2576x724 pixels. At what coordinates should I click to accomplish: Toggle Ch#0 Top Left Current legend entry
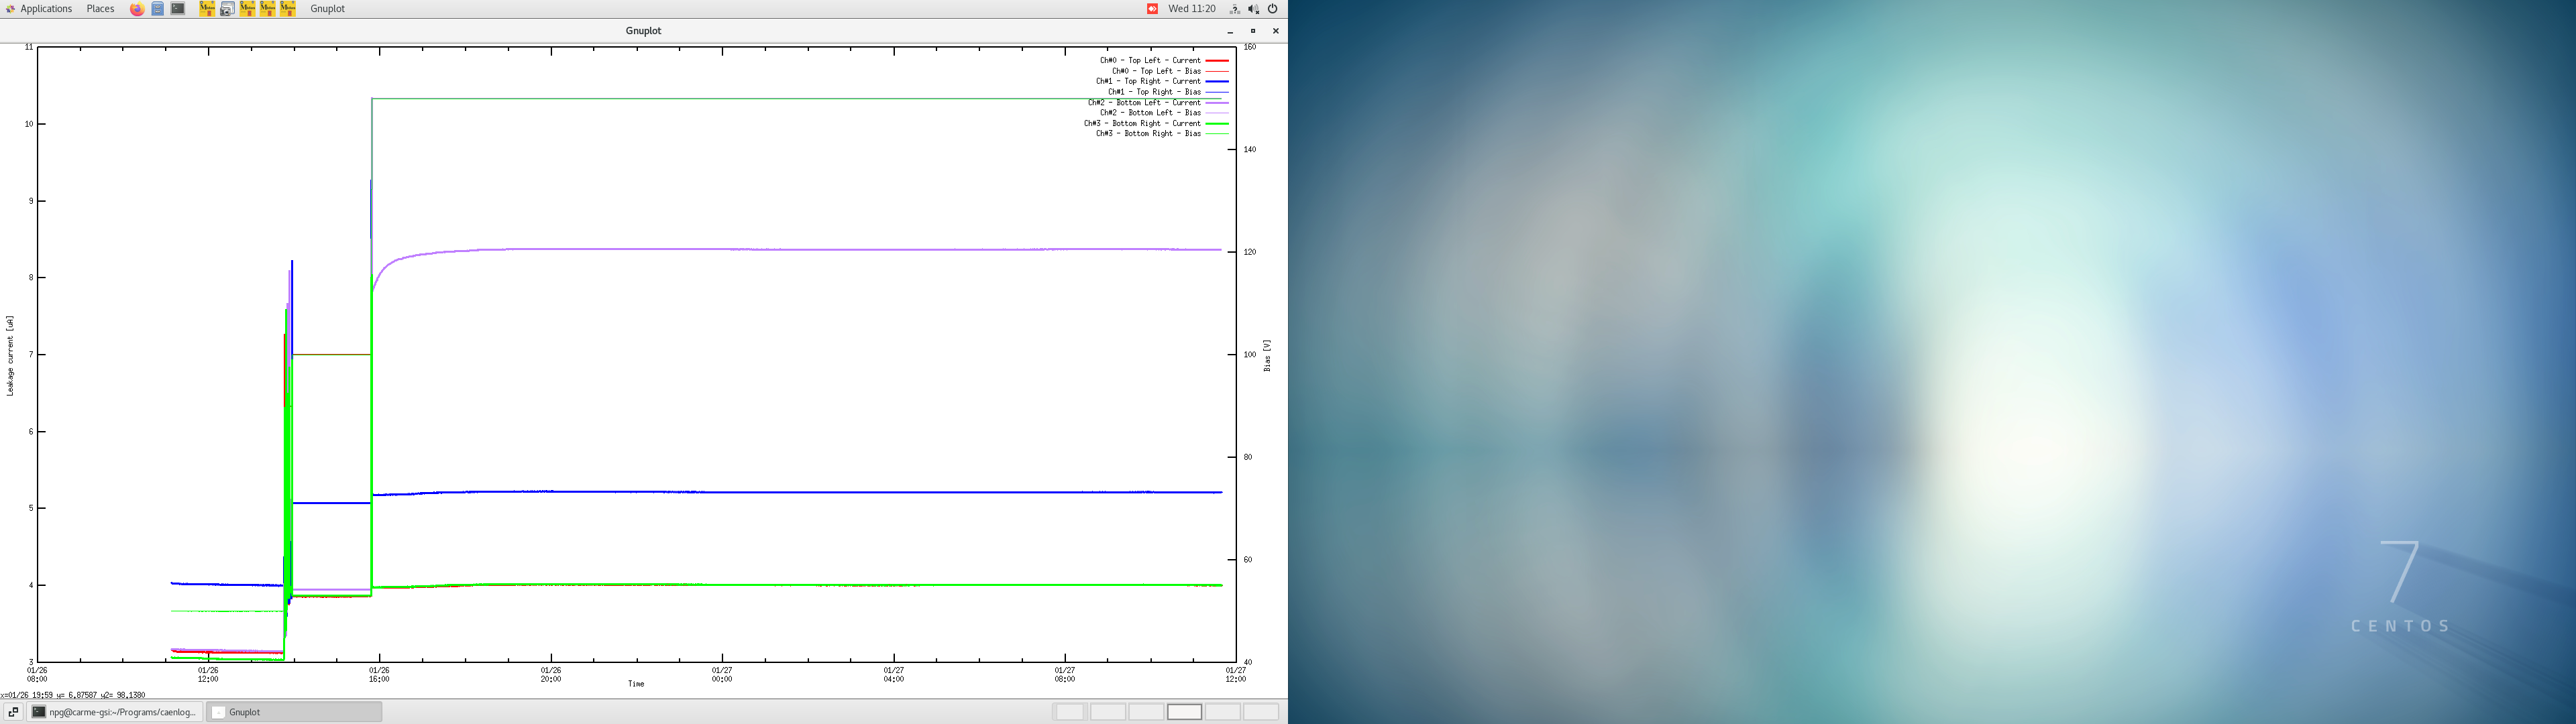point(1150,61)
